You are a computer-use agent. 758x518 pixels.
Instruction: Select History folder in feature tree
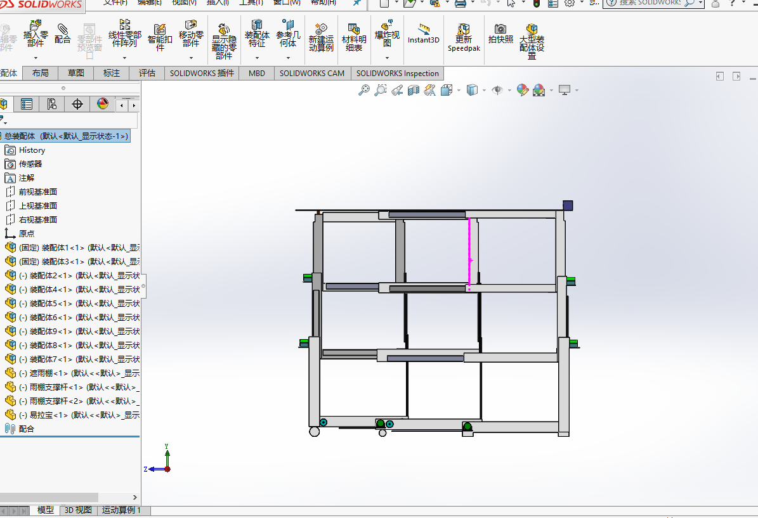click(32, 150)
